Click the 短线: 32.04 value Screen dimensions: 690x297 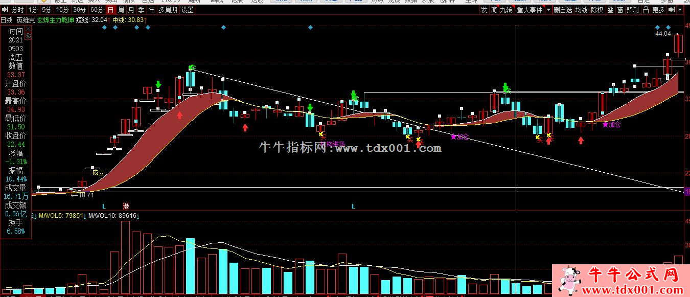[x=93, y=20]
